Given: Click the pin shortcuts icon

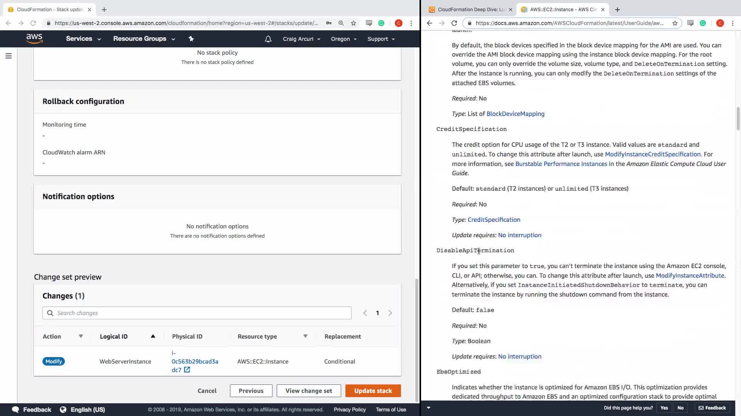Looking at the screenshot, I should [191, 39].
